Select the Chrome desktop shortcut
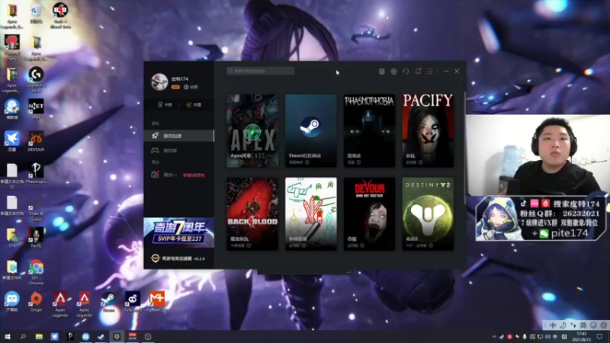Viewport: 610px width, 343px height. tap(36, 272)
